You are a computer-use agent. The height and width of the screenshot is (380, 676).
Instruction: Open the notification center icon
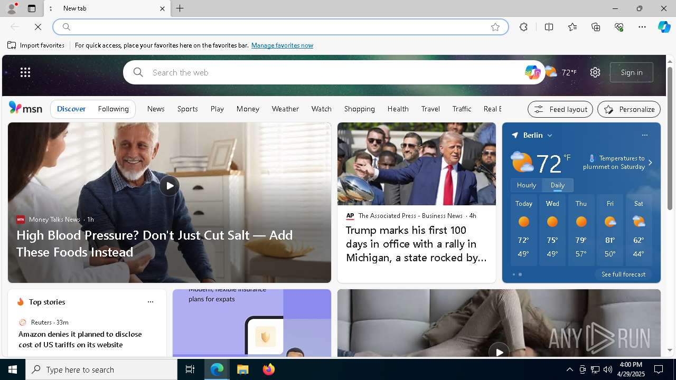click(659, 369)
